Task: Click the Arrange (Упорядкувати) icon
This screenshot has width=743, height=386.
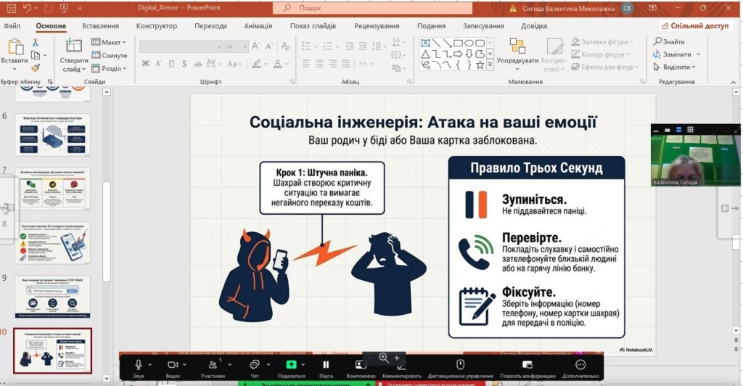Action: point(517,46)
